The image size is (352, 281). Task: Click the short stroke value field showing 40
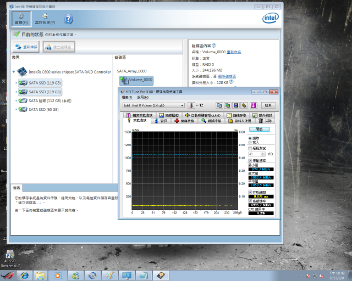click(x=254, y=154)
